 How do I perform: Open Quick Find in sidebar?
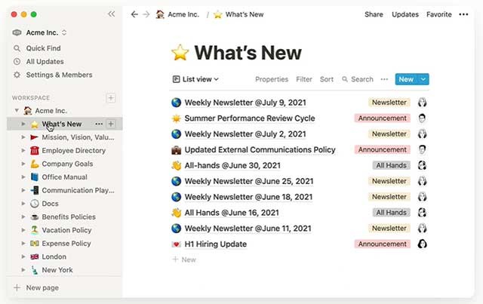pos(43,48)
